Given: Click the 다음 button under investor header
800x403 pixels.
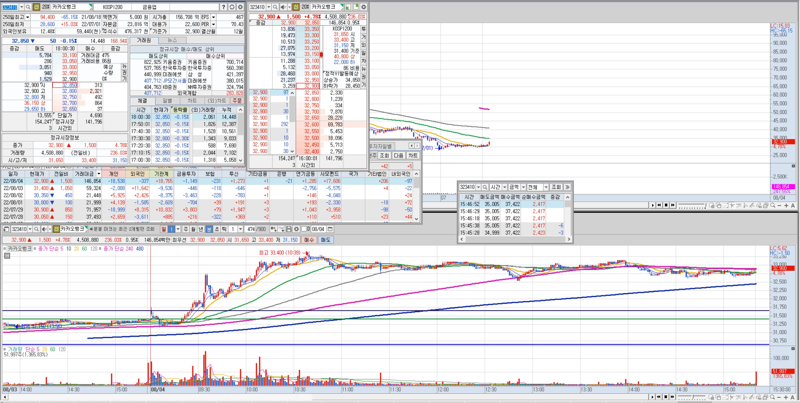Looking at the screenshot, I should (x=399, y=155).
